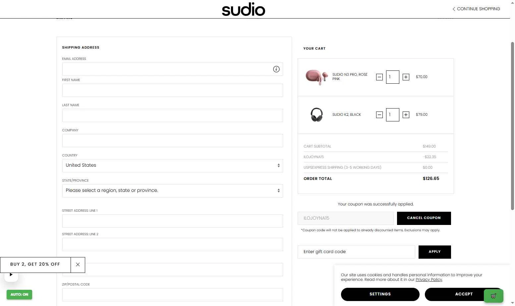Click the cart subtotal $149.00
The image size is (515, 306).
(429, 147)
